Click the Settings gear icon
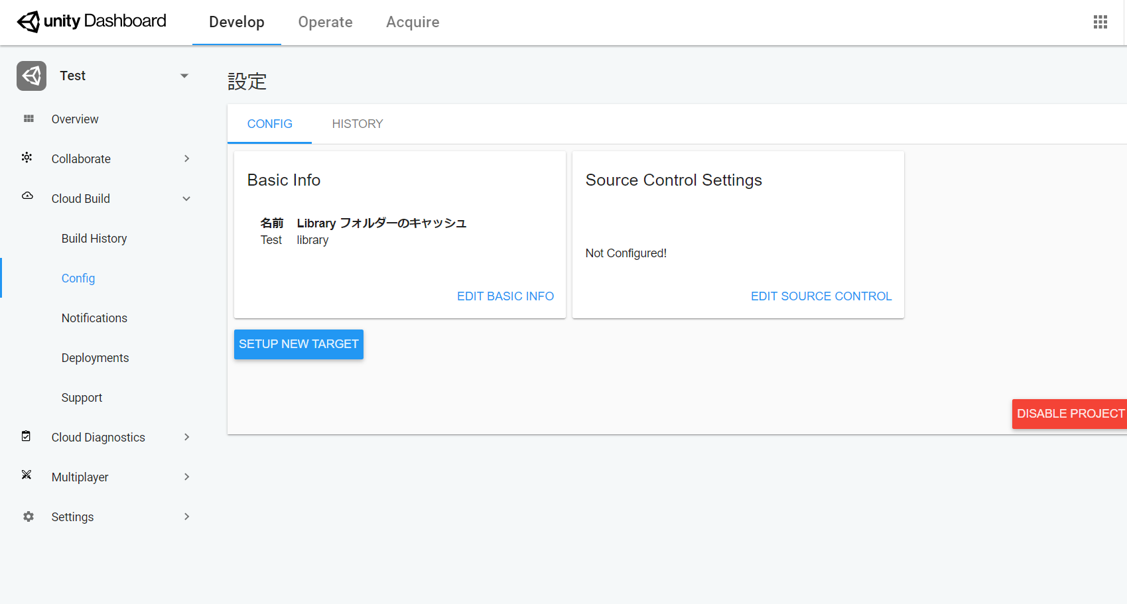 pos(28,516)
